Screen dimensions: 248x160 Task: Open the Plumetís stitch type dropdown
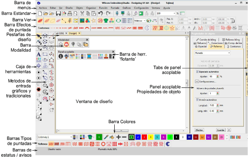pyautogui.click(x=229, y=53)
